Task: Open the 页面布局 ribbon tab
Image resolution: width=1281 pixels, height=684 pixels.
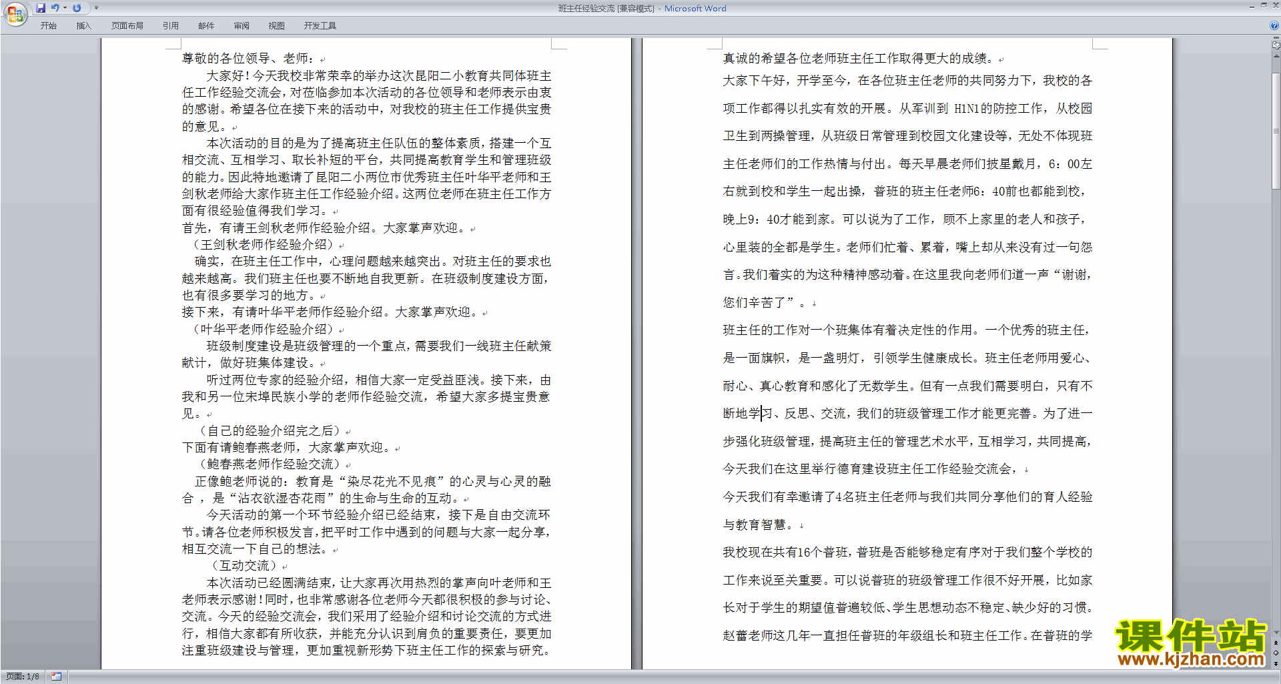Action: pos(127,25)
